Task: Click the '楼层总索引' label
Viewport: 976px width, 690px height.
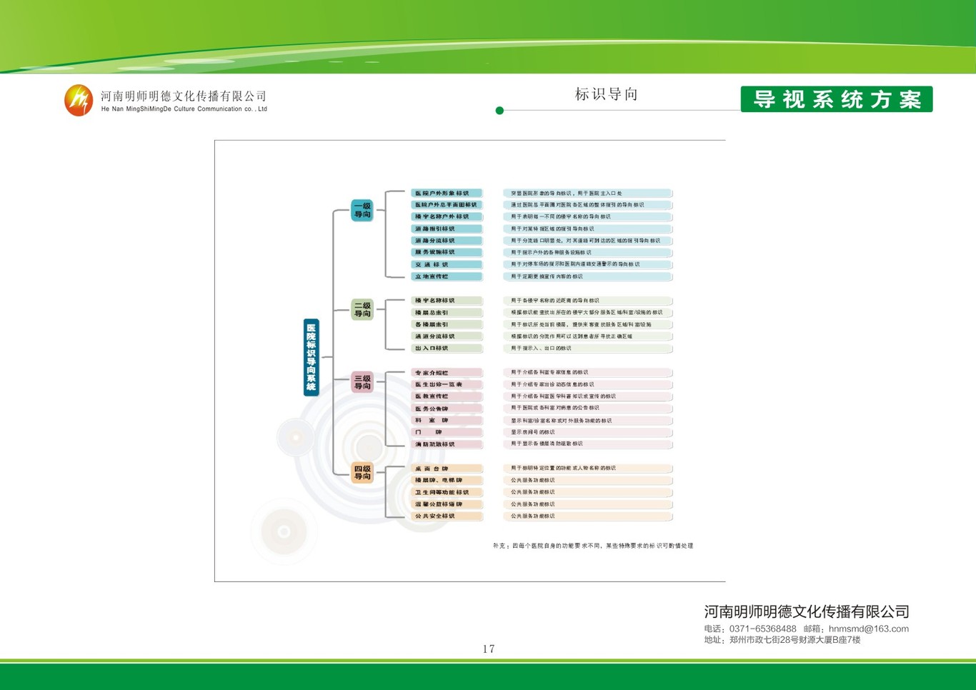Action: point(447,313)
